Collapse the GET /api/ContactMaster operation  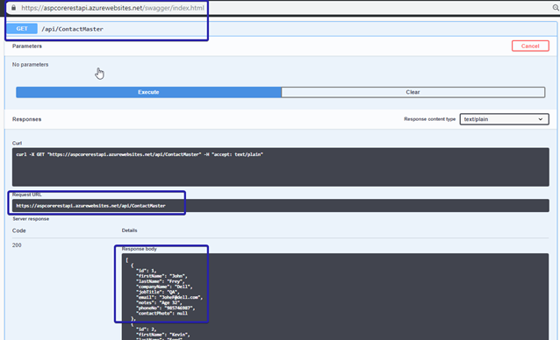(281, 29)
